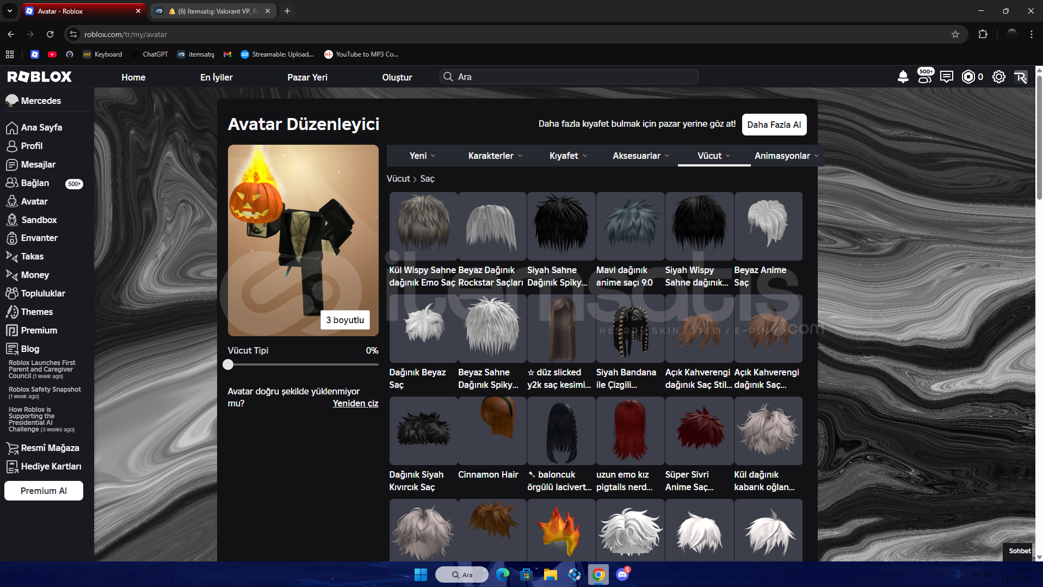Open Discord from the taskbar
The height and width of the screenshot is (587, 1043).
[x=622, y=574]
